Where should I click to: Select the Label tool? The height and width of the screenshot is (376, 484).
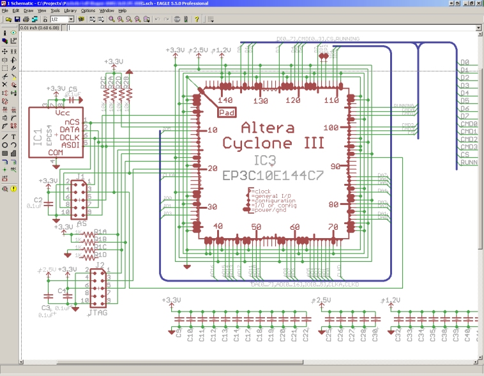coord(13,170)
